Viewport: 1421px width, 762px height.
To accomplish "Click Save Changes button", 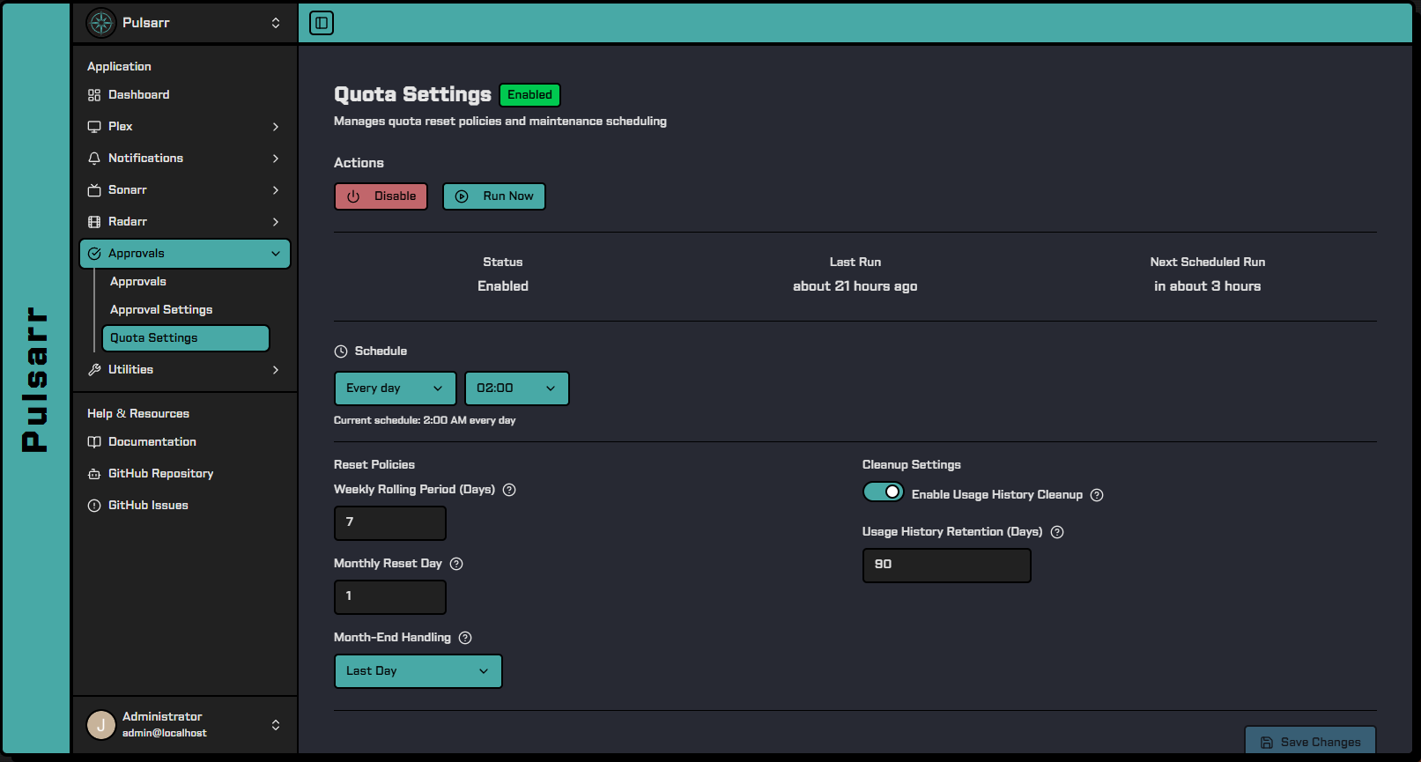I will (x=1310, y=742).
